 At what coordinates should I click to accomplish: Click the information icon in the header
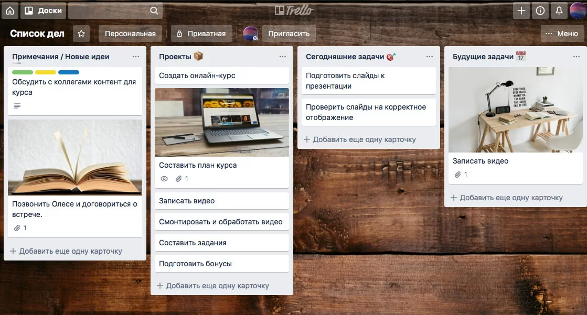click(540, 10)
